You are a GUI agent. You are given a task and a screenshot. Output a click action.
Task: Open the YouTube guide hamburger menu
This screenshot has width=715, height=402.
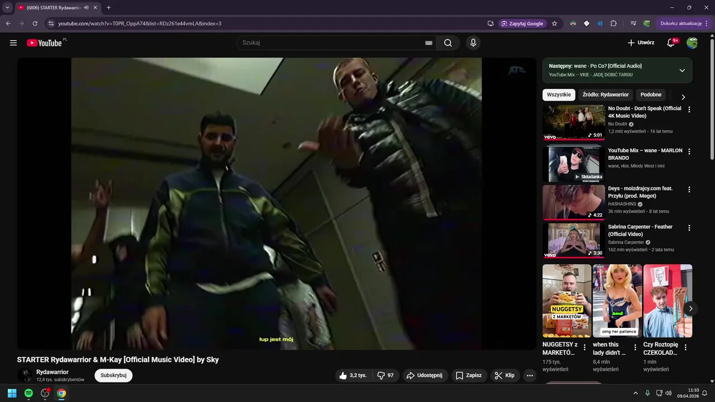click(x=13, y=43)
